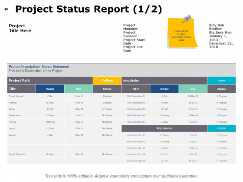Click the 'Due' header in Key Risks table
The height and width of the screenshot is (182, 243).
(x=193, y=89)
